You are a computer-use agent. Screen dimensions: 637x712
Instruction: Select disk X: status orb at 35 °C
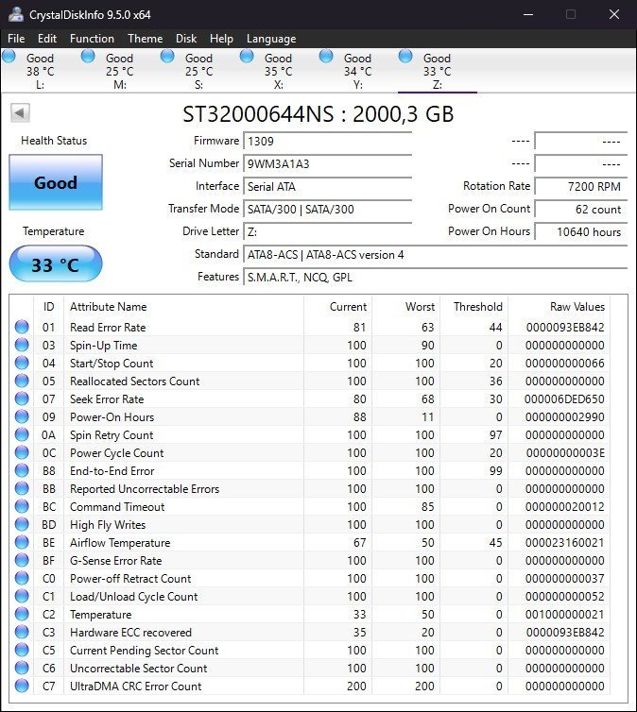click(247, 58)
